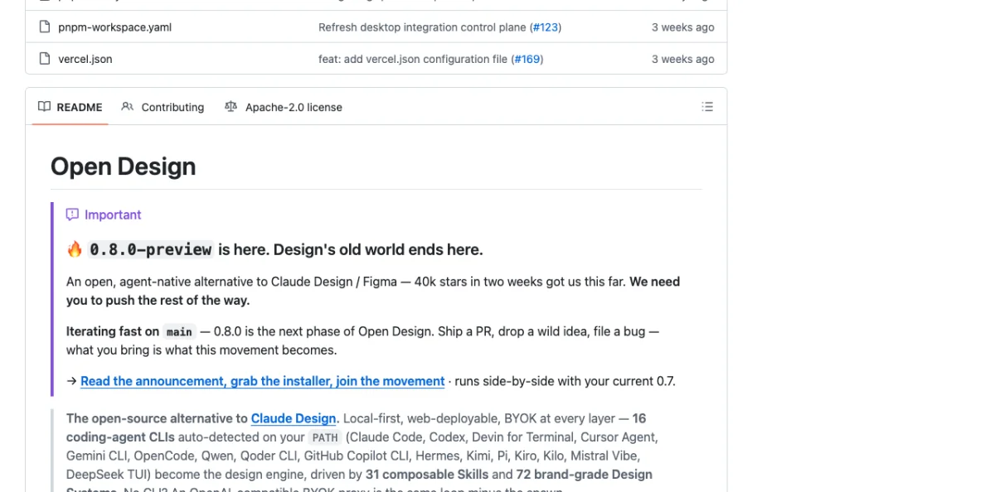
Task: Click the book icon on README tab
Action: point(44,107)
